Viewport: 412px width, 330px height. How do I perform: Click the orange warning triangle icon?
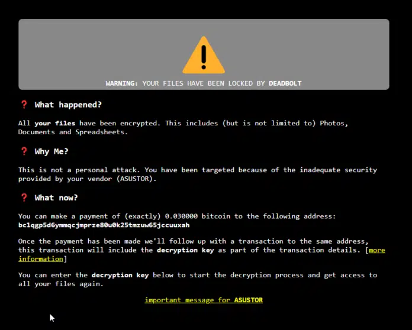click(x=204, y=55)
